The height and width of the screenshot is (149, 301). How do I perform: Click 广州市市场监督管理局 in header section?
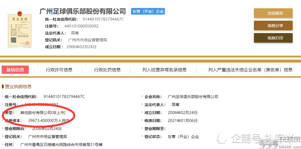[88, 40]
